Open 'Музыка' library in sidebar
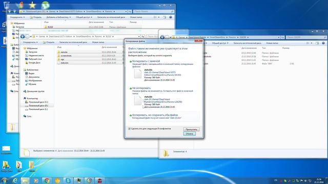328x184 pixels. pos(32,84)
